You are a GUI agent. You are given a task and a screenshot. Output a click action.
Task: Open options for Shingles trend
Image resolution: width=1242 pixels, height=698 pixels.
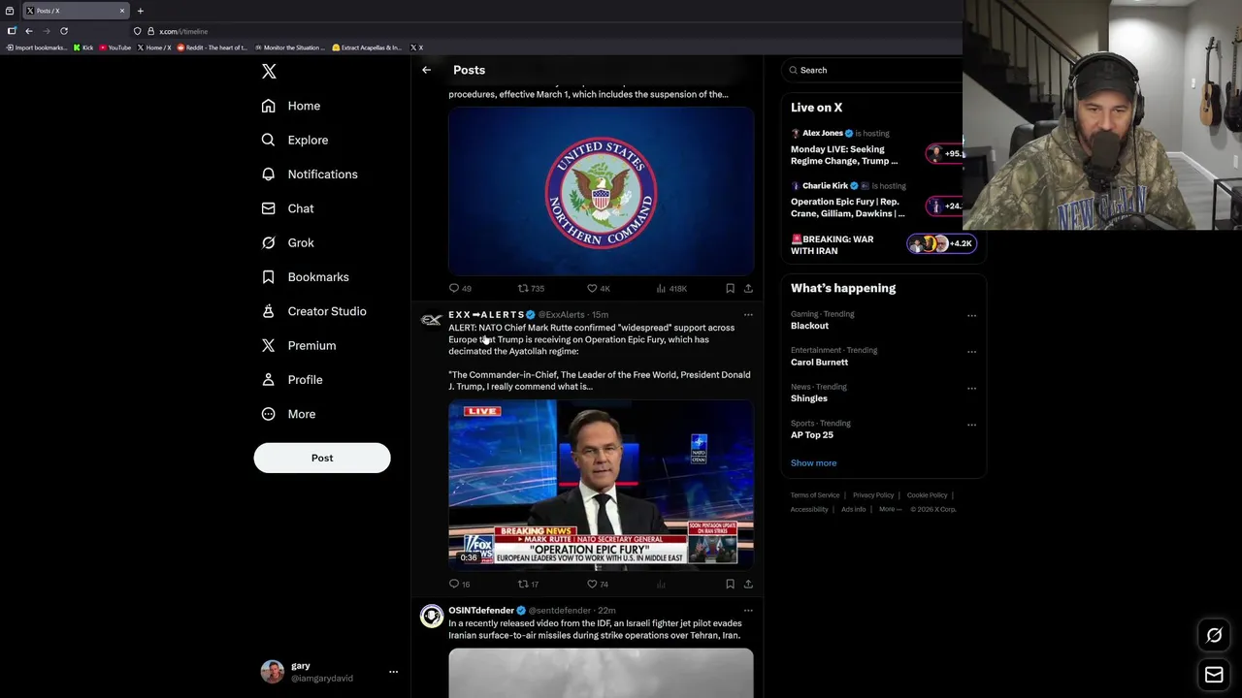pos(971,388)
